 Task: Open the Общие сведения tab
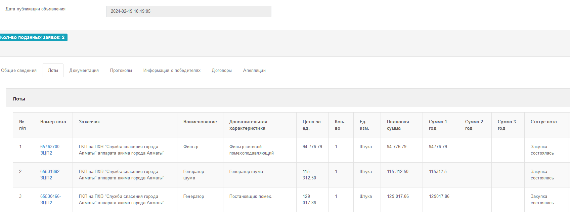click(19, 71)
